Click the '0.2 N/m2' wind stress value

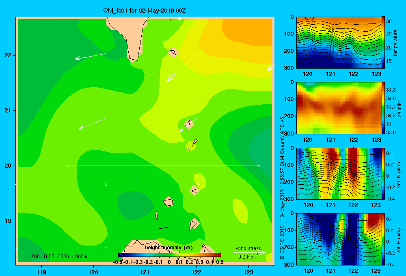coord(248,257)
